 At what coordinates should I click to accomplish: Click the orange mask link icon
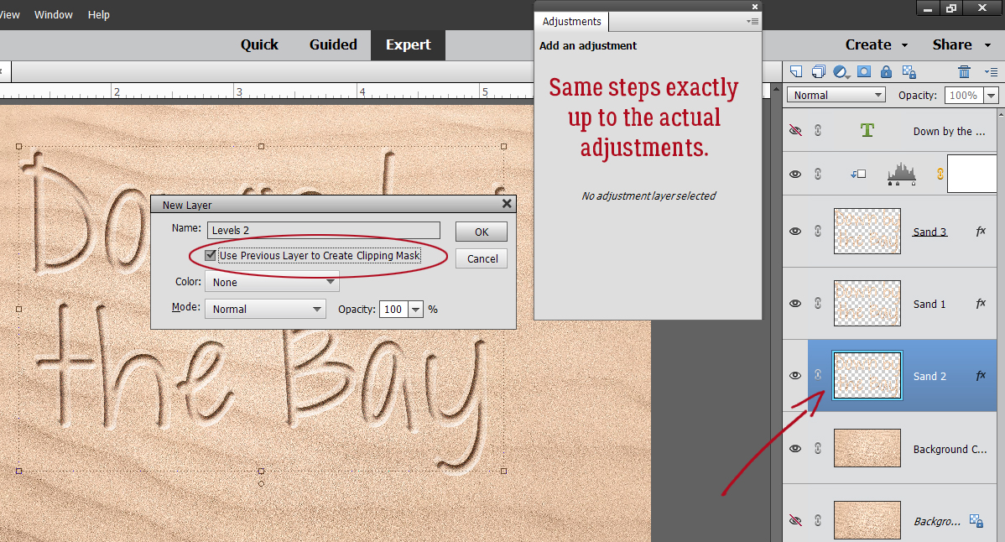[x=940, y=175]
